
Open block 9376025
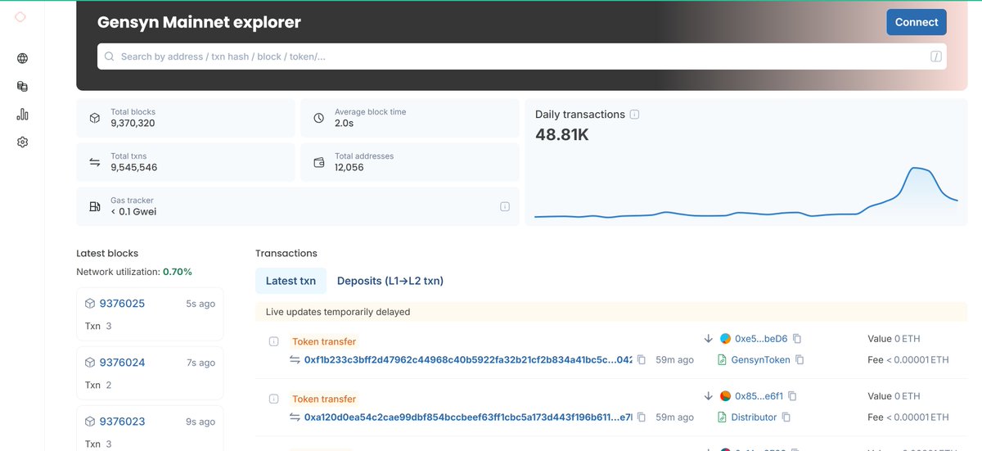122,304
